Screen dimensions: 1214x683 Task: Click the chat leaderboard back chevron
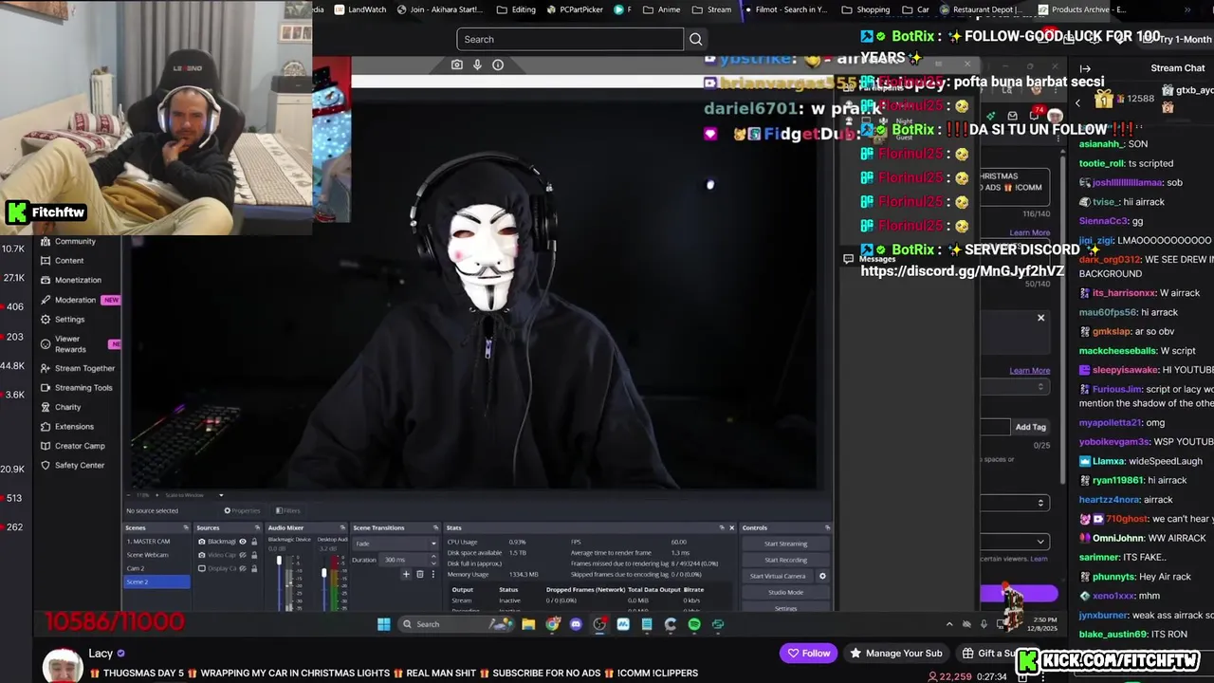pos(1077,102)
